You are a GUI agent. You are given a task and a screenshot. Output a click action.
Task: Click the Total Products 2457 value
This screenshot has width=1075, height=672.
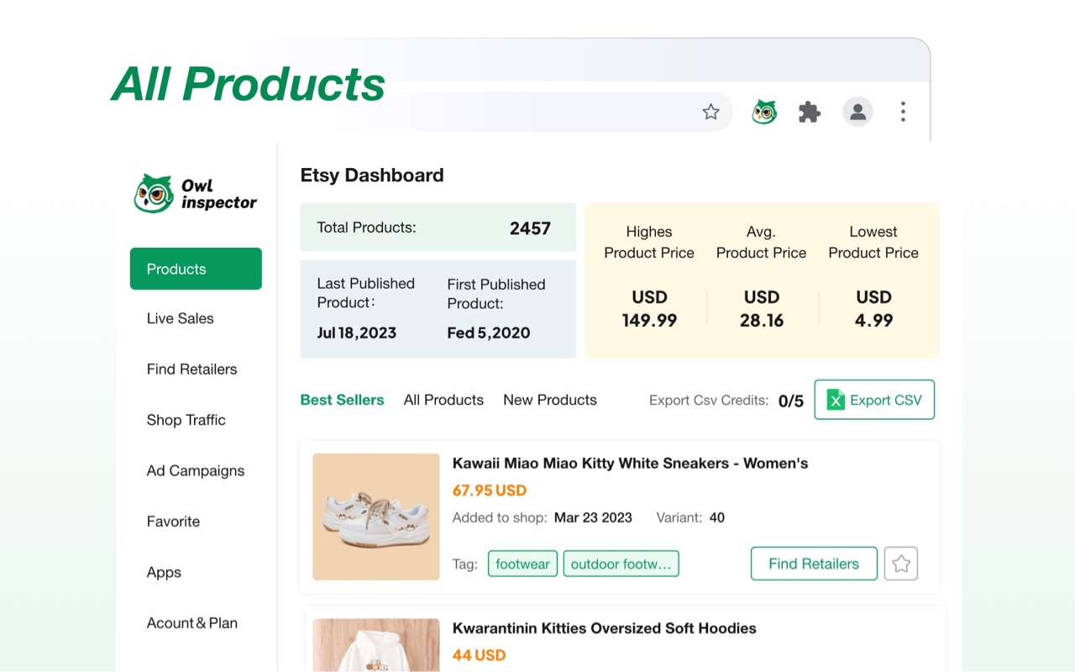coord(530,228)
